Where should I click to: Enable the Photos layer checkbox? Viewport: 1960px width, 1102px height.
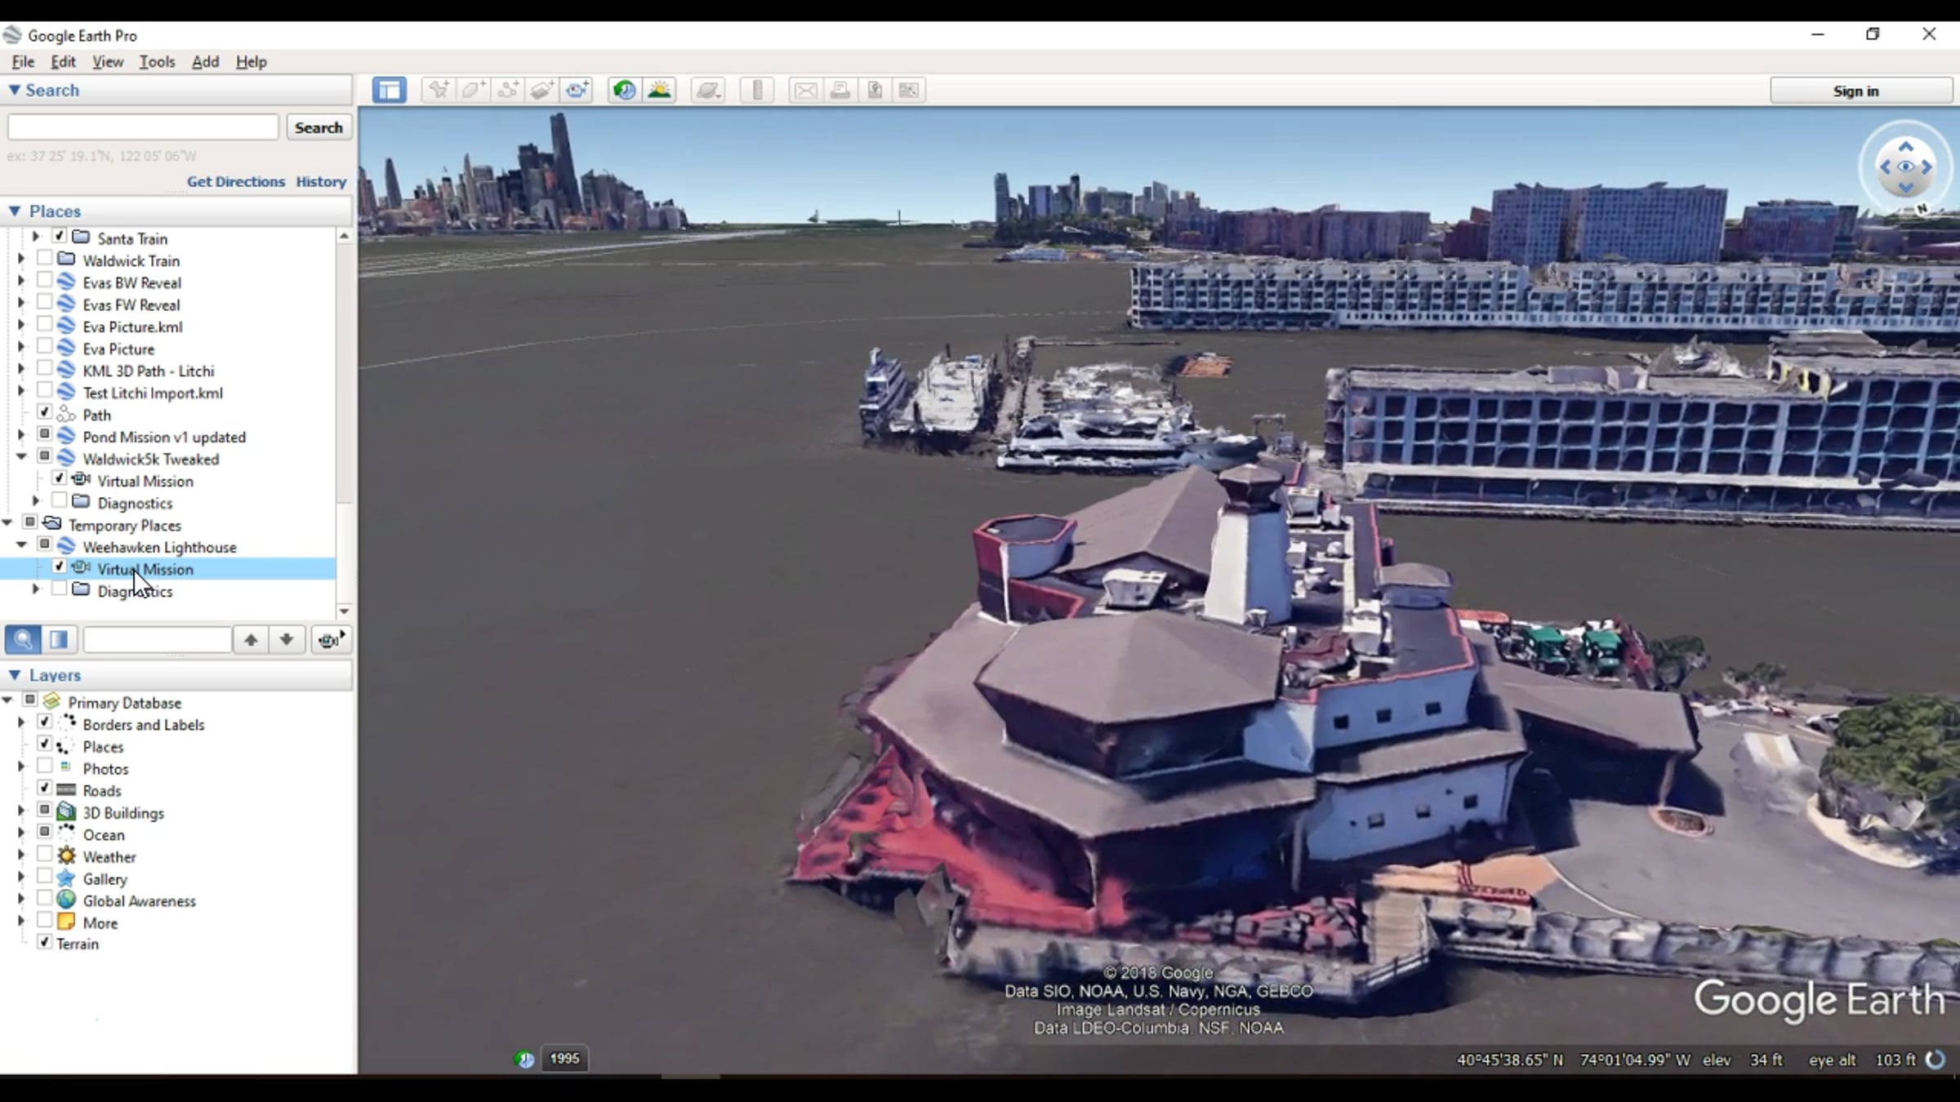pos(45,767)
